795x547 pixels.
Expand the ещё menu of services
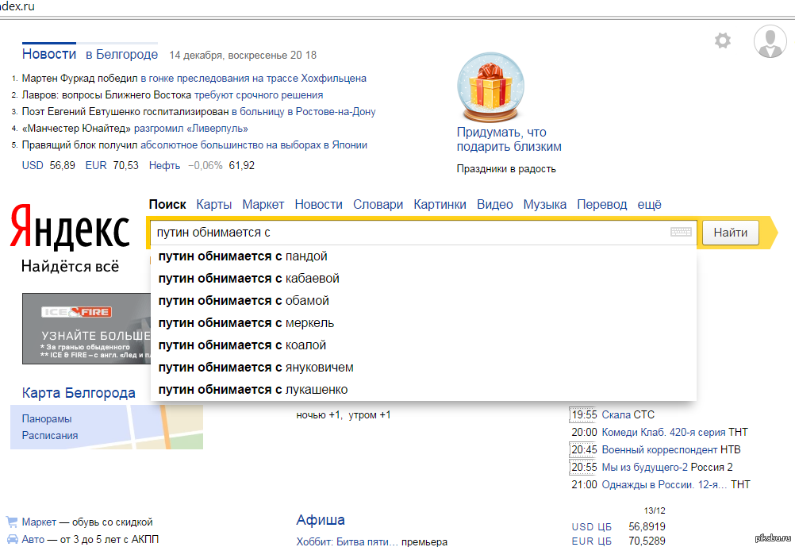[x=649, y=204]
